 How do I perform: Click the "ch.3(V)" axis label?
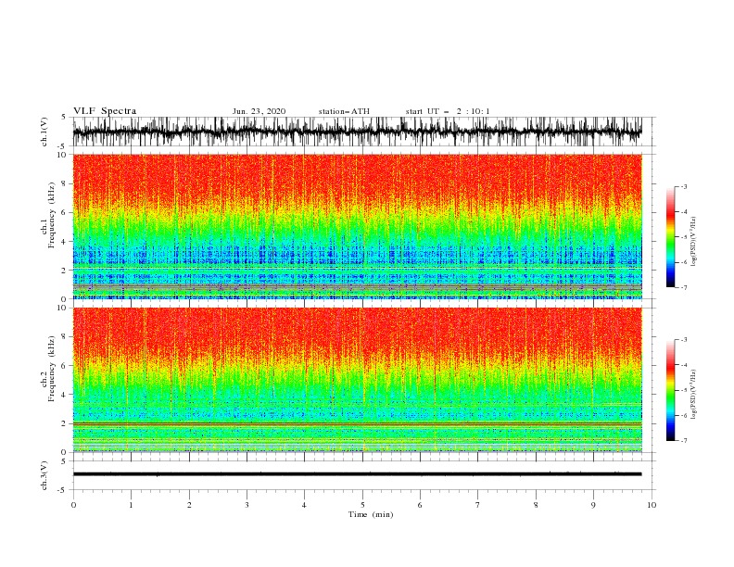[44, 475]
